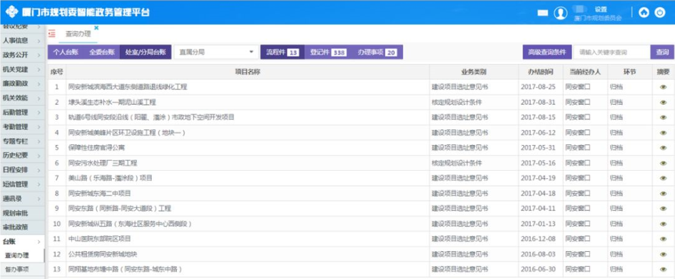
Task: Click the power logout icon
Action: click(x=659, y=13)
